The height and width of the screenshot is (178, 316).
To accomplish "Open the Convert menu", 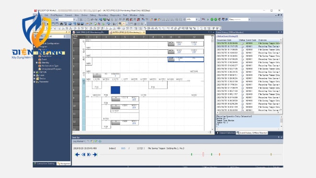I will [x=68, y=15].
